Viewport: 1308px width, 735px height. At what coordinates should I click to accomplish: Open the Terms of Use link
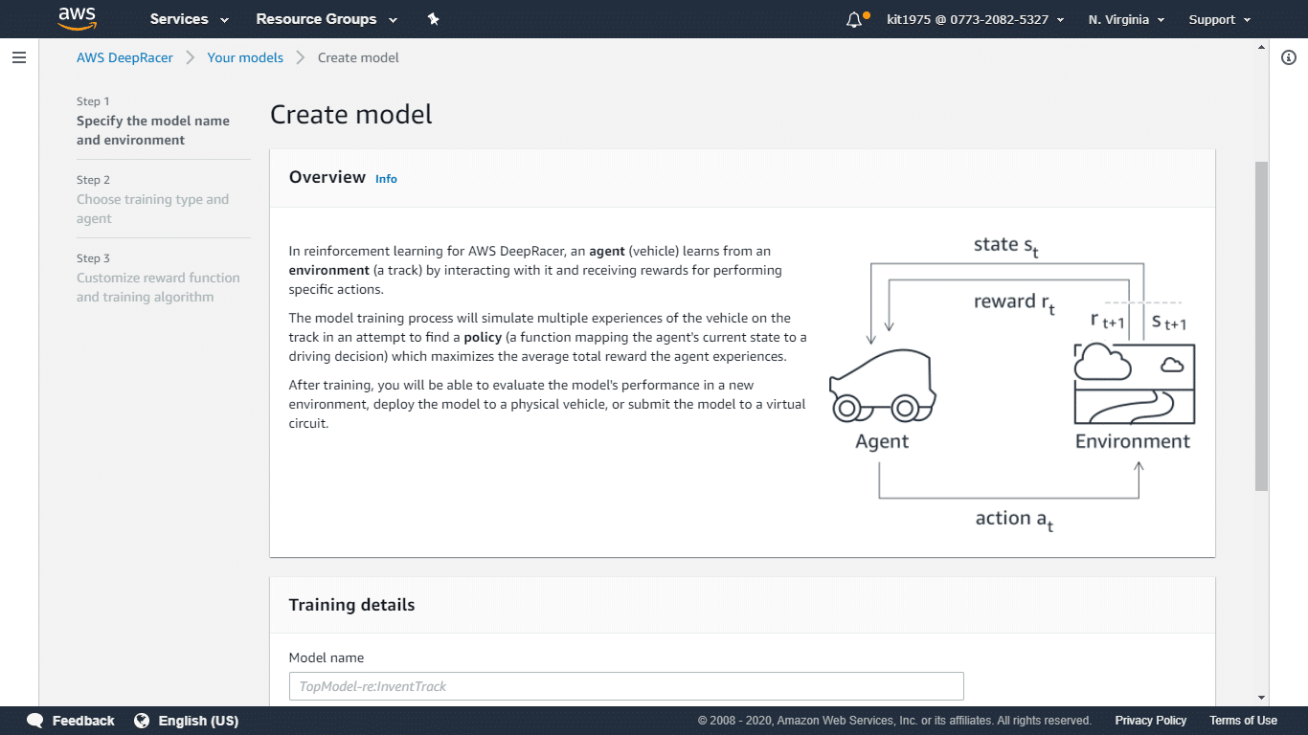[1243, 720]
